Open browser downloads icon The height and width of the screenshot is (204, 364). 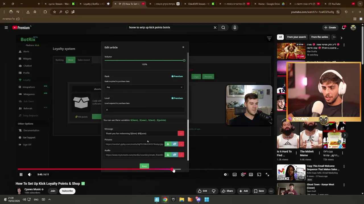tap(28, 12)
